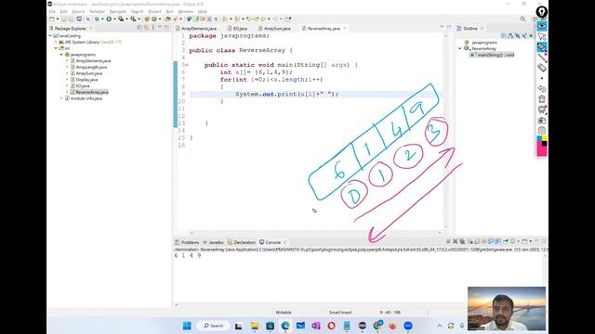Switch to the Javadoc tab

point(213,242)
